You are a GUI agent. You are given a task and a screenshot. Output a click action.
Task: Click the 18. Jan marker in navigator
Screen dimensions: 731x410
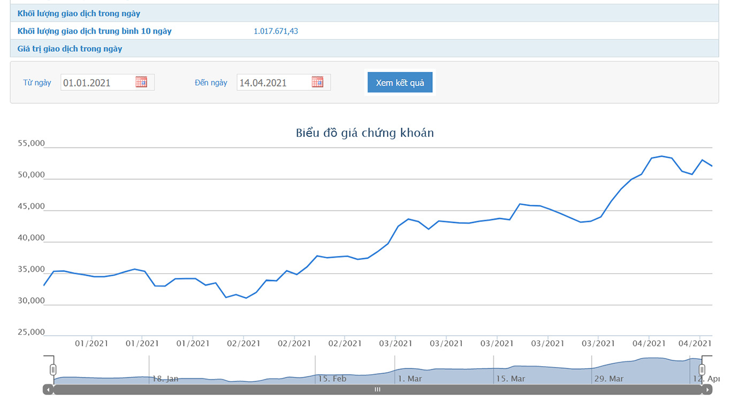[x=165, y=378]
